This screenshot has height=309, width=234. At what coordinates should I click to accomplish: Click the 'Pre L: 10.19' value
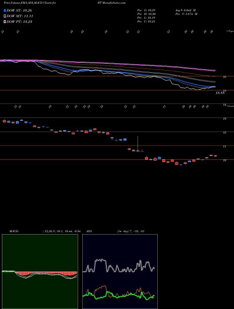tap(146, 18)
